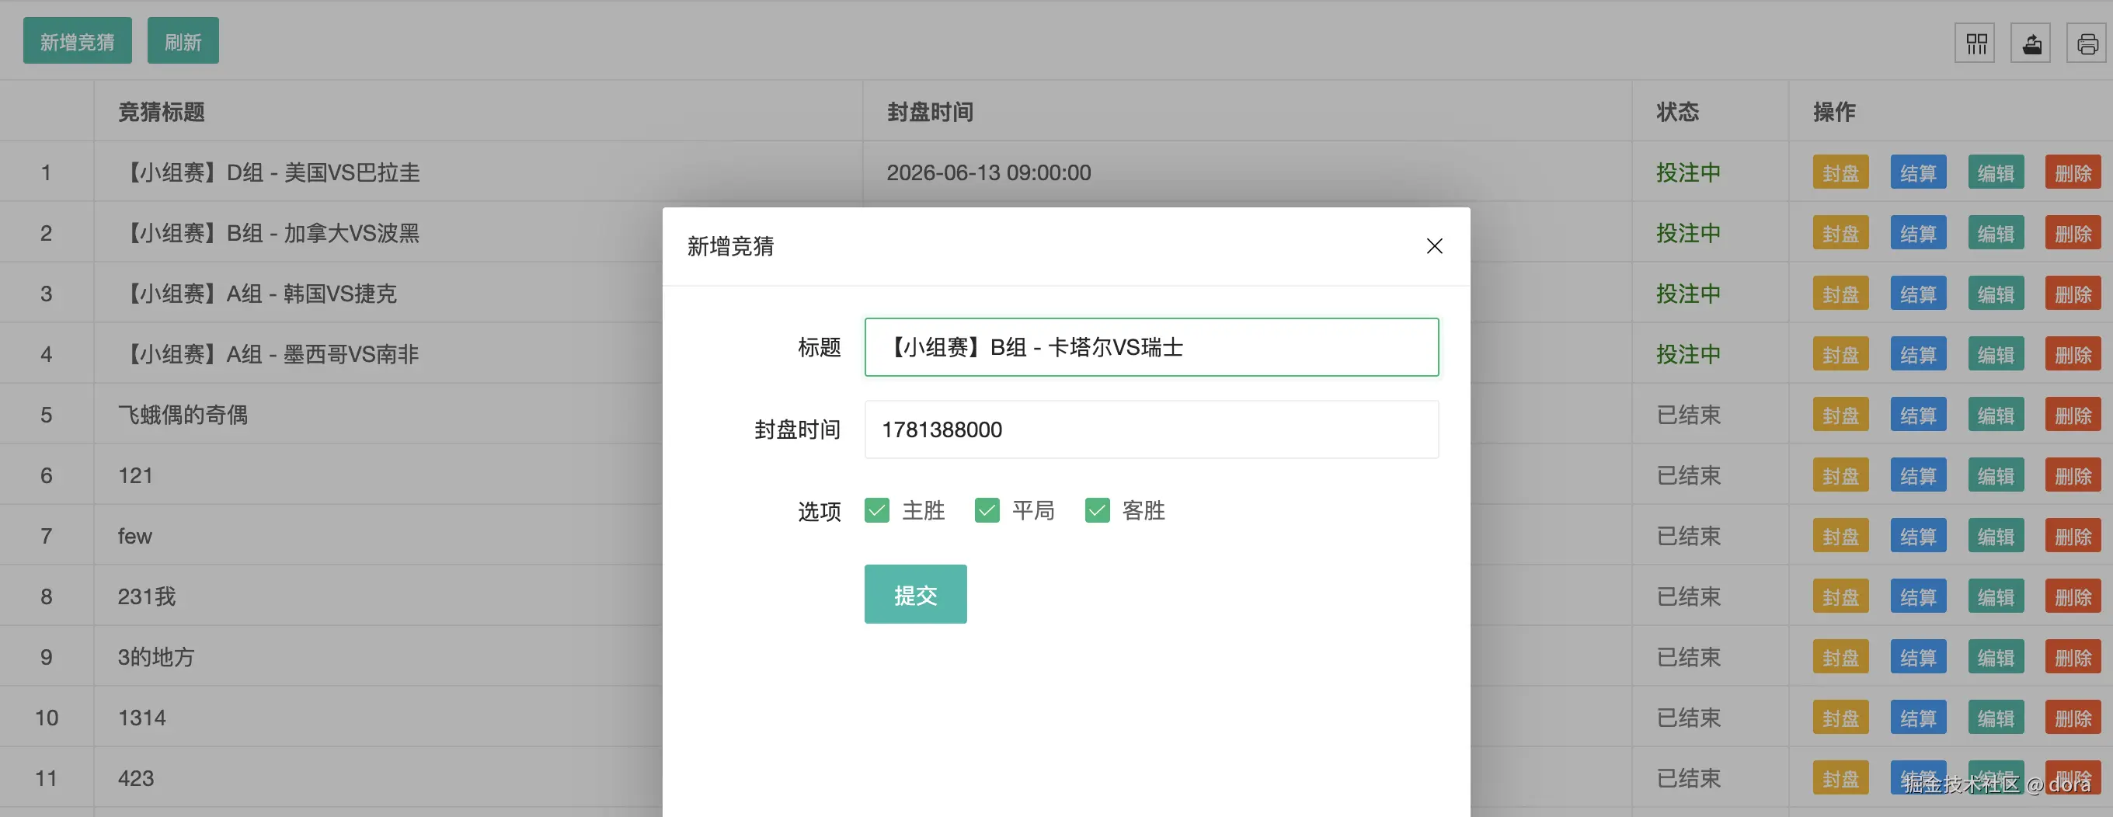Click 删除 for row 1 美国VS巴拉圭
Screen dimensions: 2113x817
pyautogui.click(x=2073, y=172)
